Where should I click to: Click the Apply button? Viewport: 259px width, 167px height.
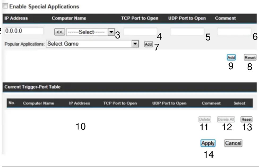208,143
